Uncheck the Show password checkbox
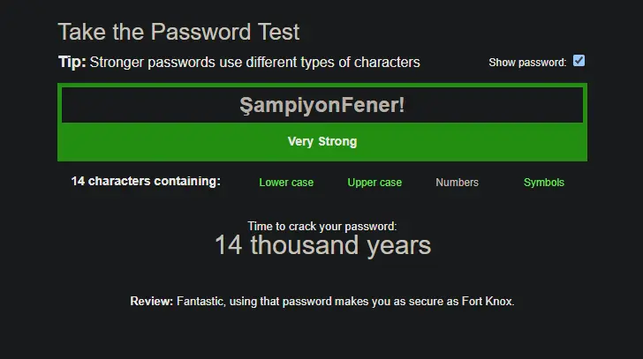 pyautogui.click(x=579, y=61)
